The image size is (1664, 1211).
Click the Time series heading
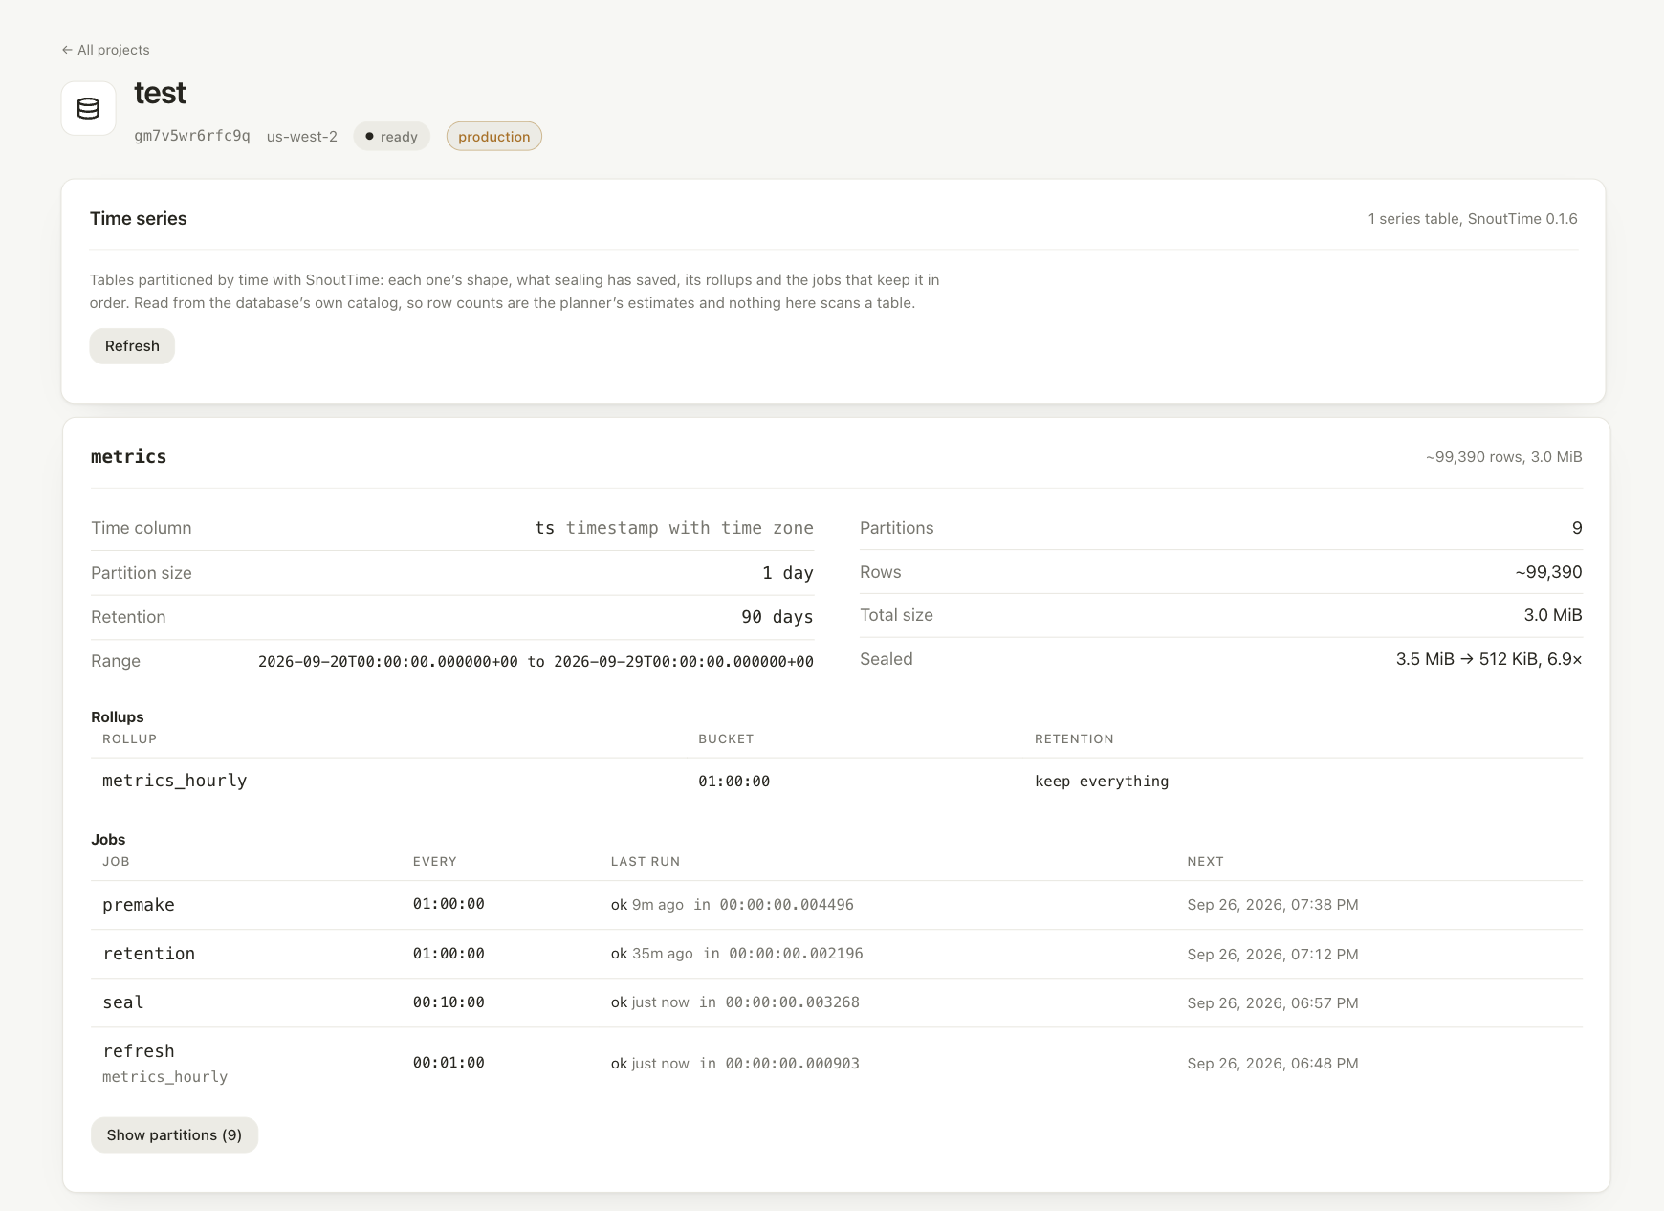pos(139,218)
